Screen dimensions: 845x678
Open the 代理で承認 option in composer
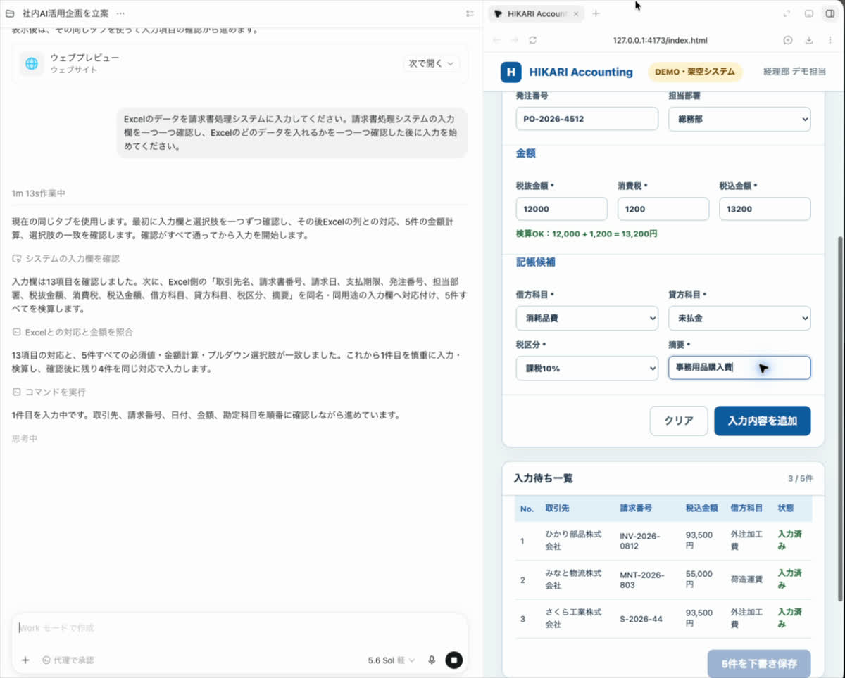pyautogui.click(x=68, y=660)
